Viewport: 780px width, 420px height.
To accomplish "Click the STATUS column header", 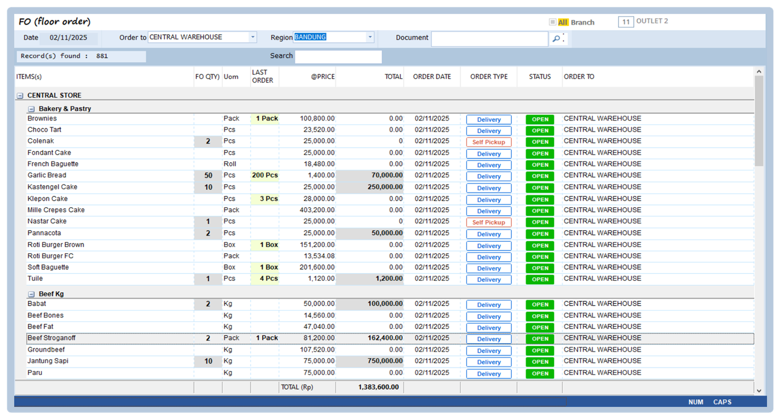I will 540,77.
